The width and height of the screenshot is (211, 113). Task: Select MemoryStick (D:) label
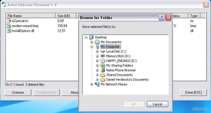pos(118,56)
